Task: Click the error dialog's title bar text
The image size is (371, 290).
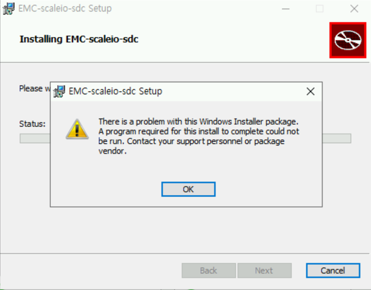Action: (115, 92)
